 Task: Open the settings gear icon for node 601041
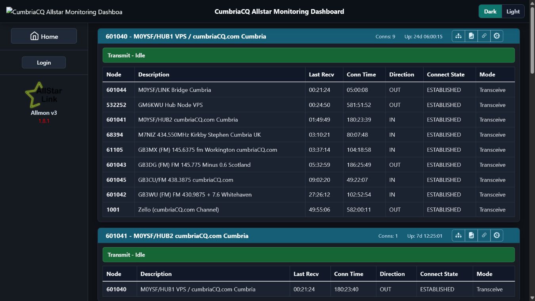(497, 236)
